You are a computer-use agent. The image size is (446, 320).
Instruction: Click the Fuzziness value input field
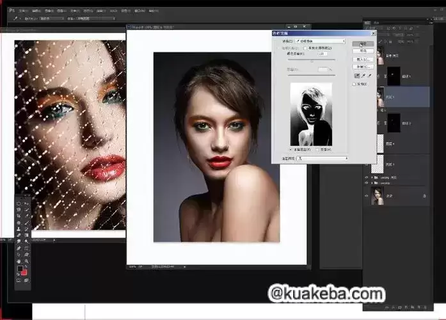[322, 54]
